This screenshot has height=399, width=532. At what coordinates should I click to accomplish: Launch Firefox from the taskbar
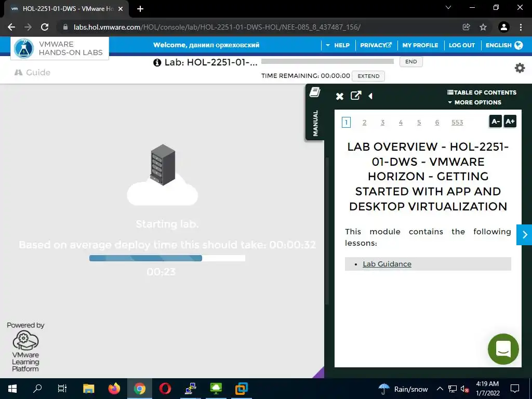click(114, 389)
